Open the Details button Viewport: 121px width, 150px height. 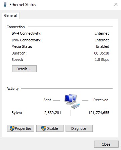(x=24, y=69)
